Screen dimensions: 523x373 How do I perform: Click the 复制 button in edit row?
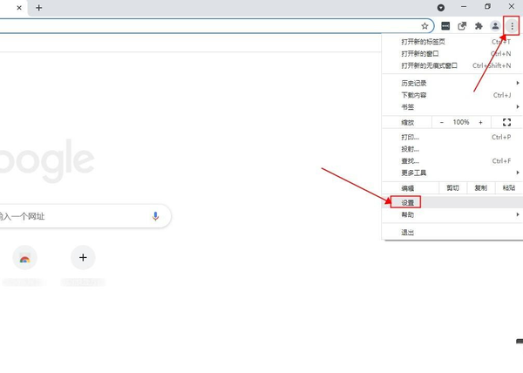[480, 187]
